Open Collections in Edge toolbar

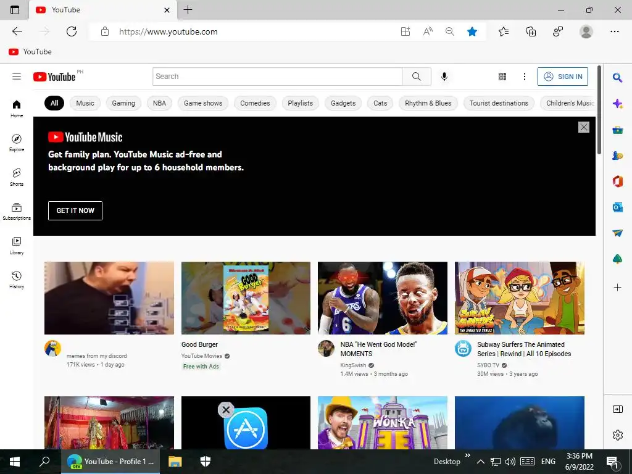pyautogui.click(x=531, y=31)
